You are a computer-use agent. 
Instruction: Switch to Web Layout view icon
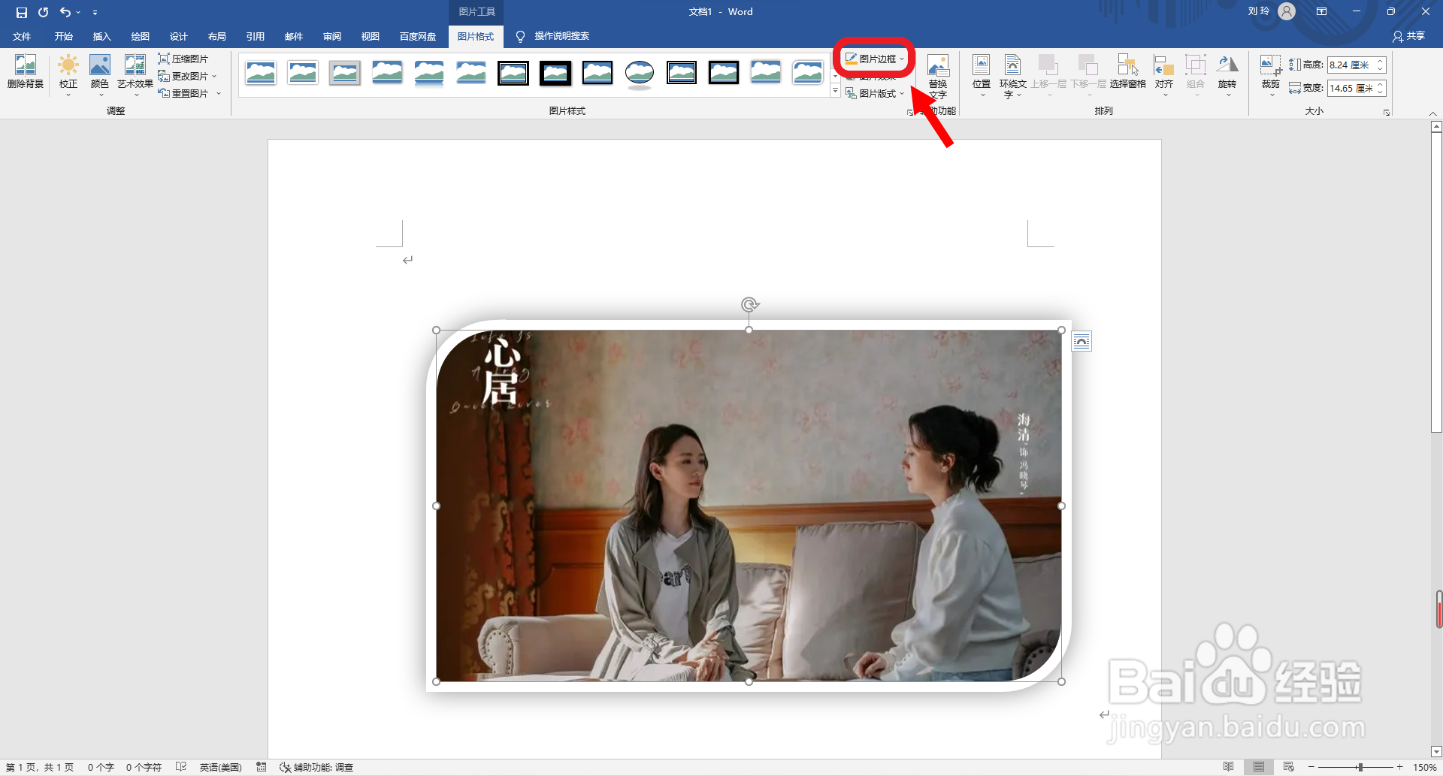click(x=1288, y=767)
